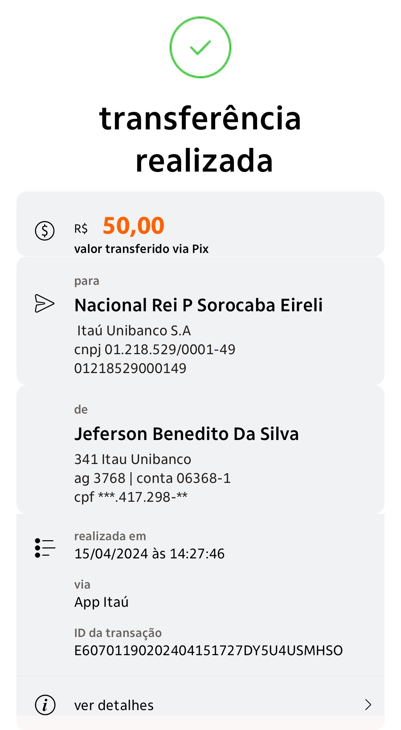The width and height of the screenshot is (401, 730).
Task: Expand details with the right chevron arrow
Action: click(368, 705)
